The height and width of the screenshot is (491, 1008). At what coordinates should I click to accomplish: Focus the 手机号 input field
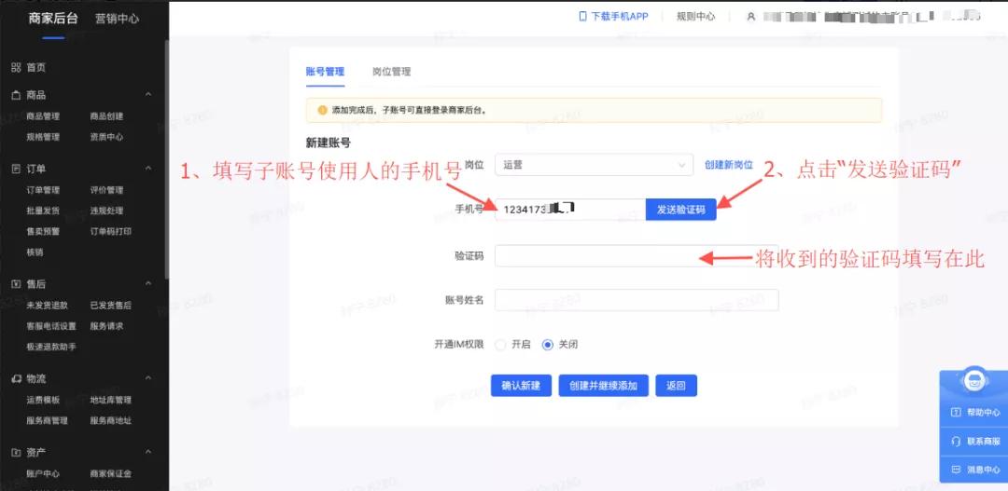tap(570, 210)
